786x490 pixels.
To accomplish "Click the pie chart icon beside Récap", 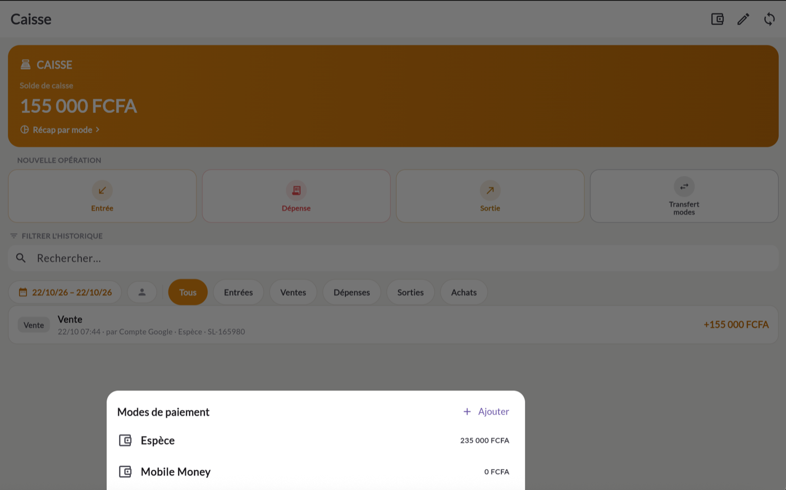I will (25, 130).
